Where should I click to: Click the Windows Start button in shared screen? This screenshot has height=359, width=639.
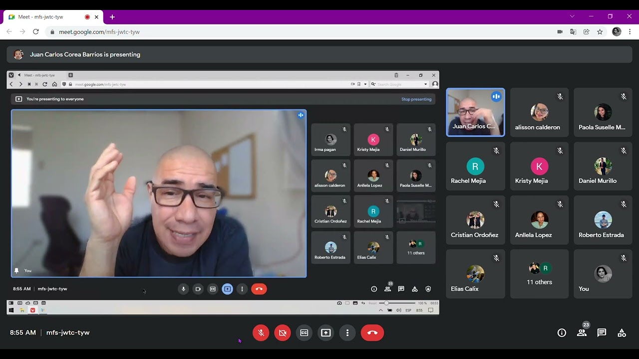click(x=11, y=310)
